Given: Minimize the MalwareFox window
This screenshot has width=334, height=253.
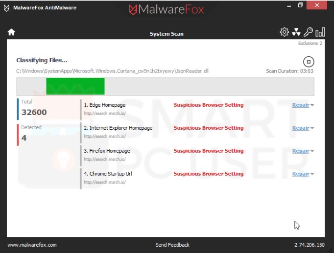Looking at the screenshot, I should [x=289, y=5].
